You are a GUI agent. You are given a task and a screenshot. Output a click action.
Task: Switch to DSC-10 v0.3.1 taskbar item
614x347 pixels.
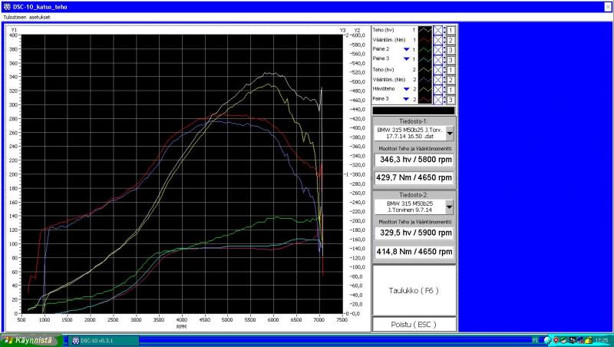click(104, 340)
